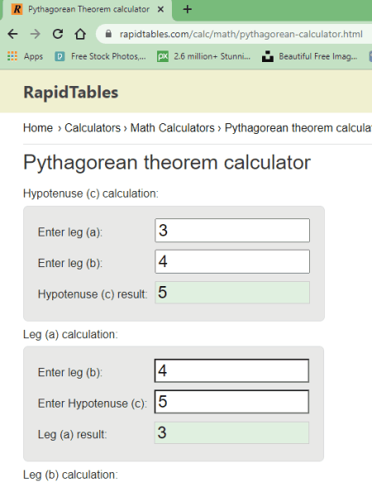Open the Free Stock Photos bookmark

coord(100,56)
